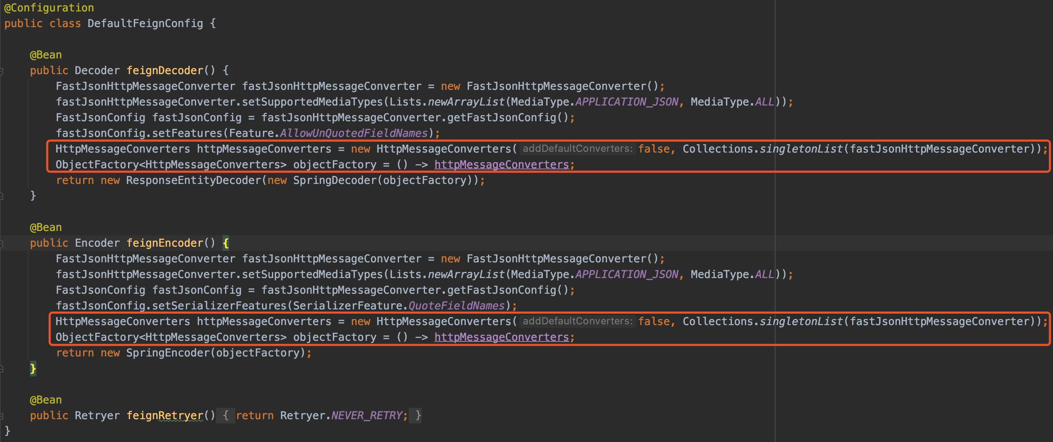Click the SpringDecoder class reference
Viewport: 1053px width, 442px height.
coord(335,180)
